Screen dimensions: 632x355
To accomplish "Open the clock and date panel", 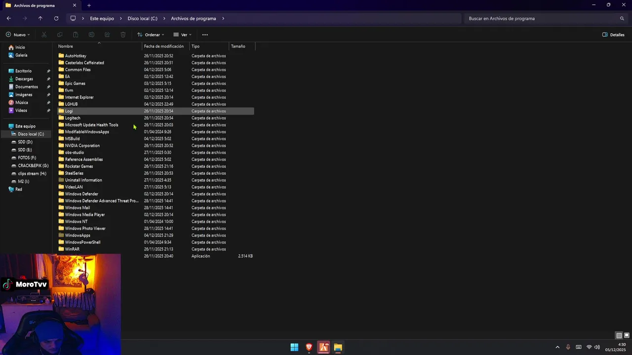I will tap(615, 347).
